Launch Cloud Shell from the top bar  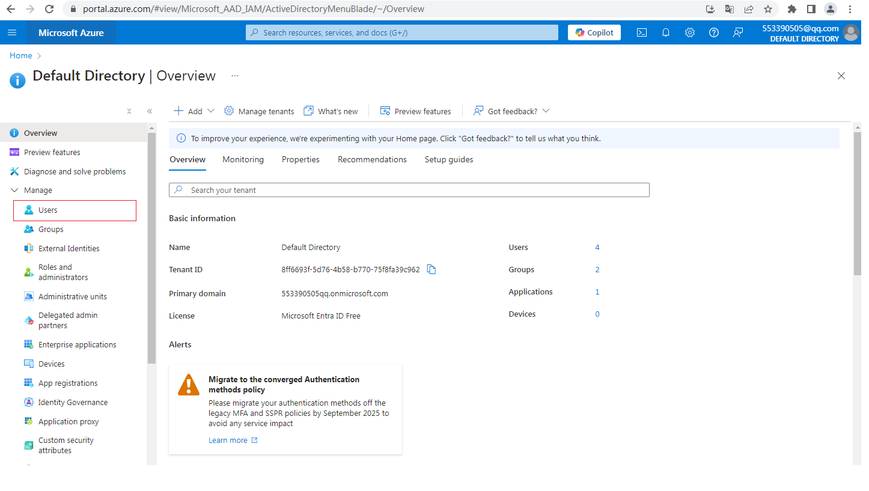pos(642,32)
